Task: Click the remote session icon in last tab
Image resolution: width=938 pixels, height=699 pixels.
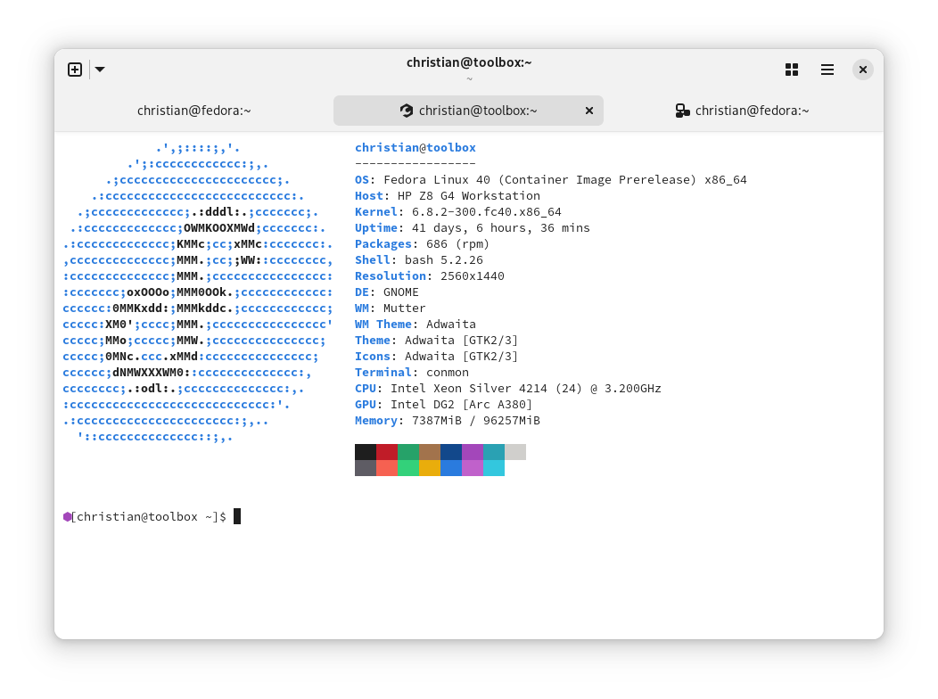Action: (x=682, y=111)
